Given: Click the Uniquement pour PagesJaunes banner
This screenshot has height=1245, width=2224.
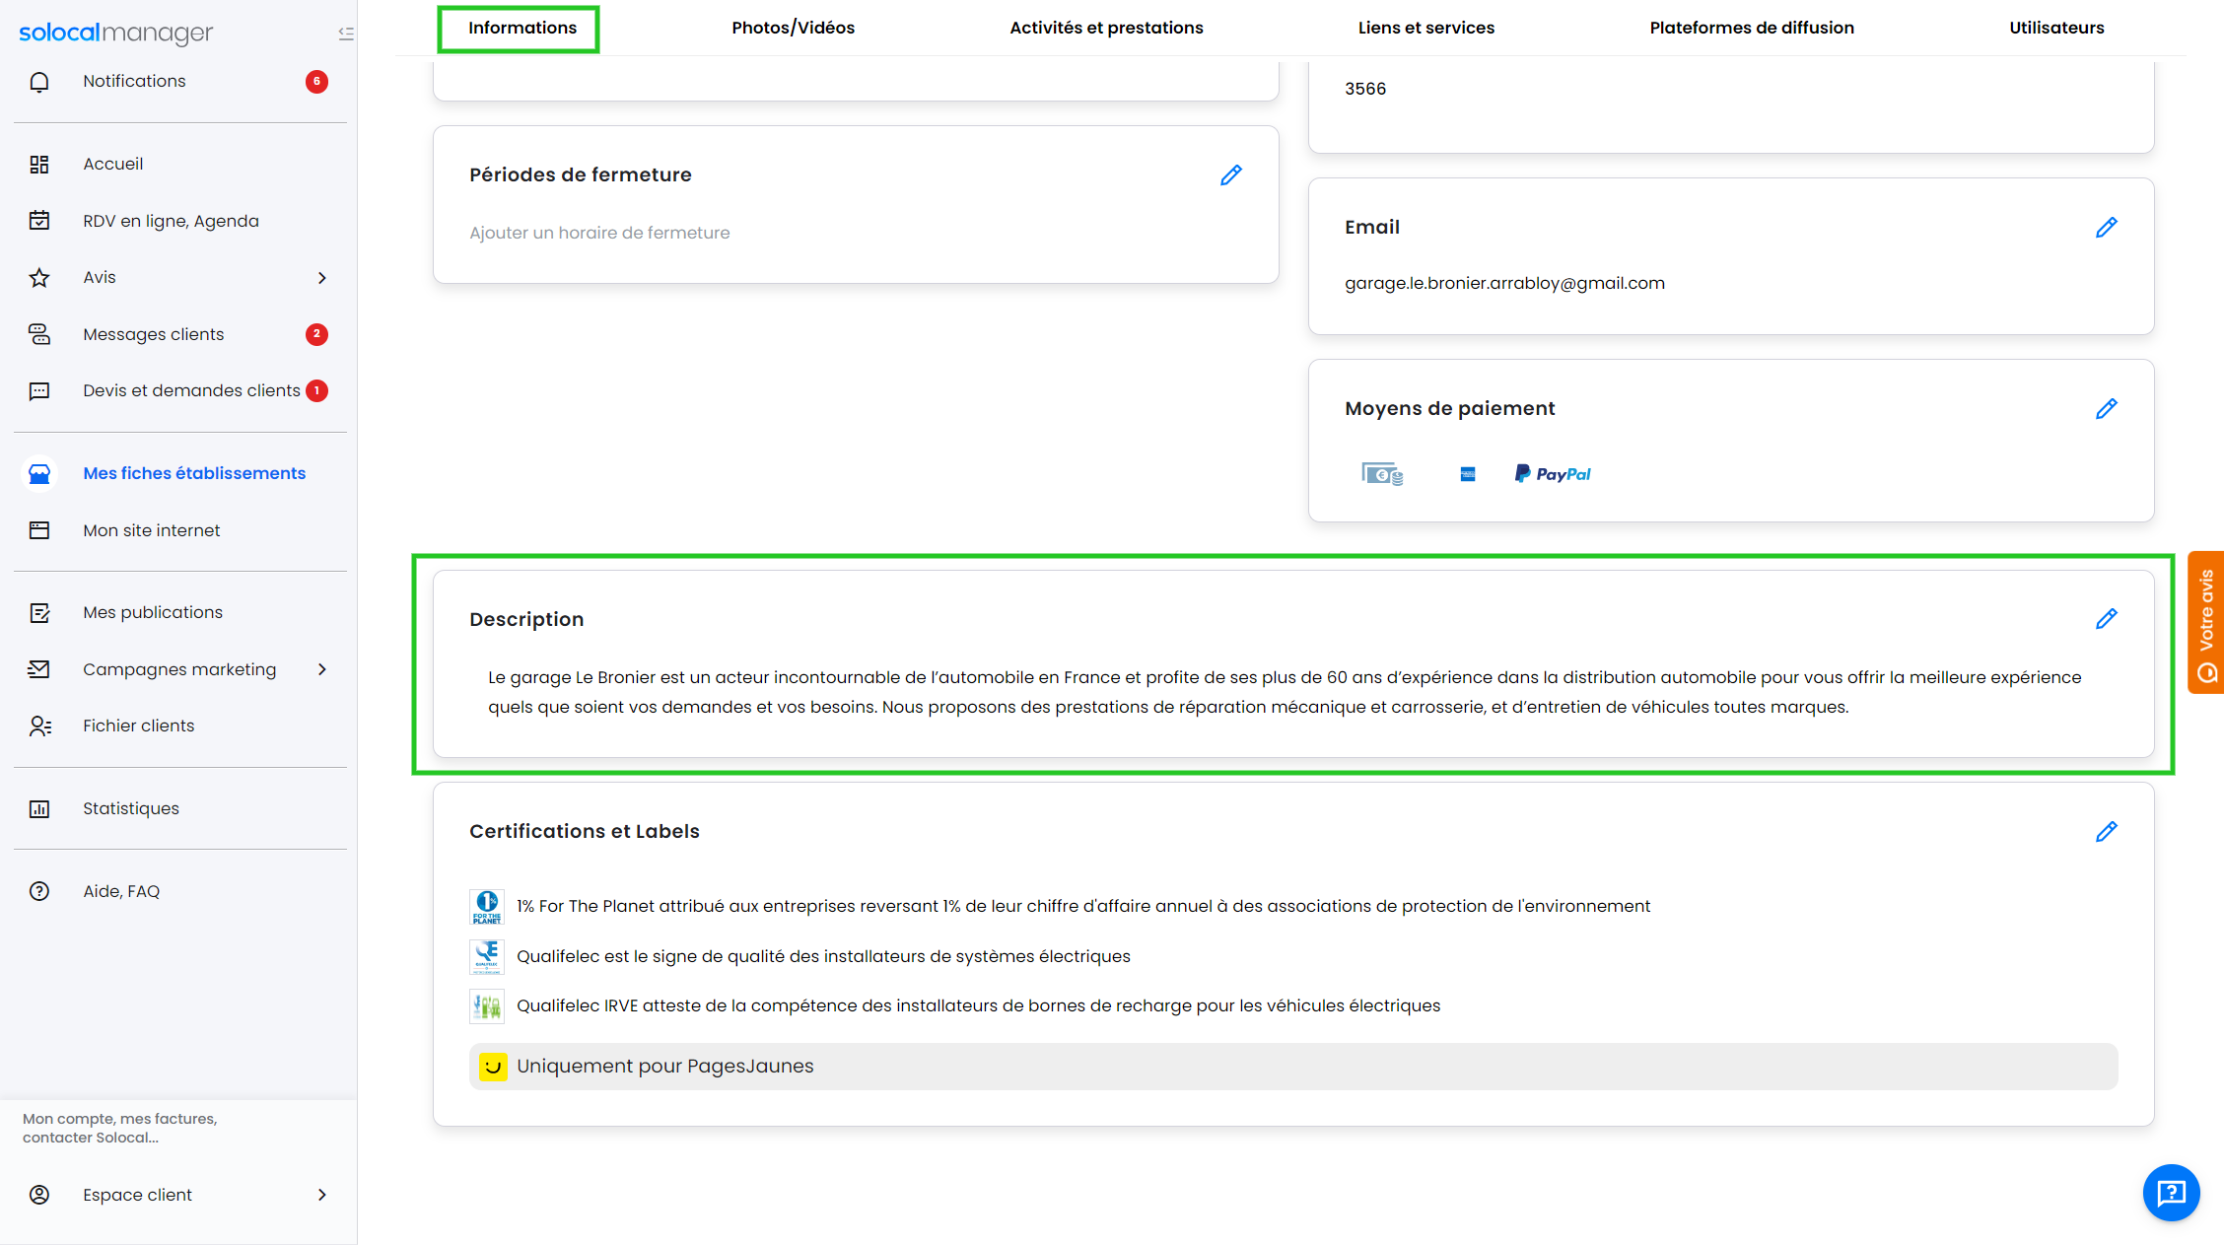Looking at the screenshot, I should (1293, 1067).
